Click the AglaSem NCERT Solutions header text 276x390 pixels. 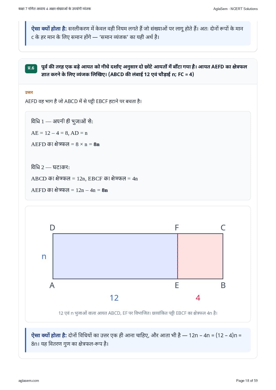235,9
